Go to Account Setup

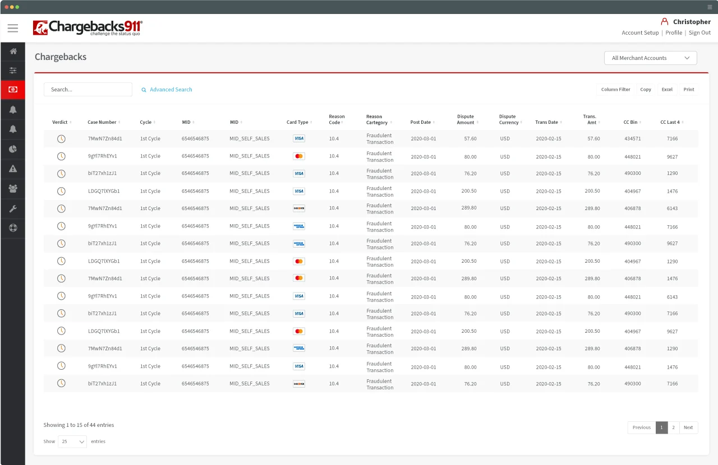640,32
